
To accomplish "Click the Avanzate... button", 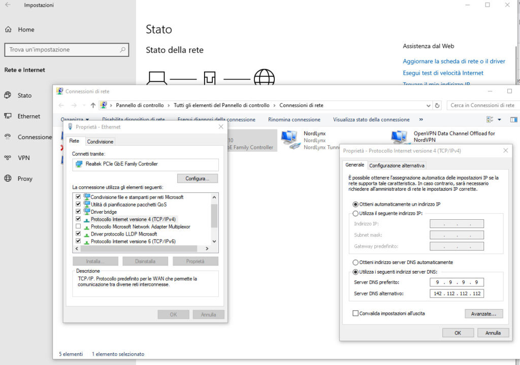I will (483, 314).
